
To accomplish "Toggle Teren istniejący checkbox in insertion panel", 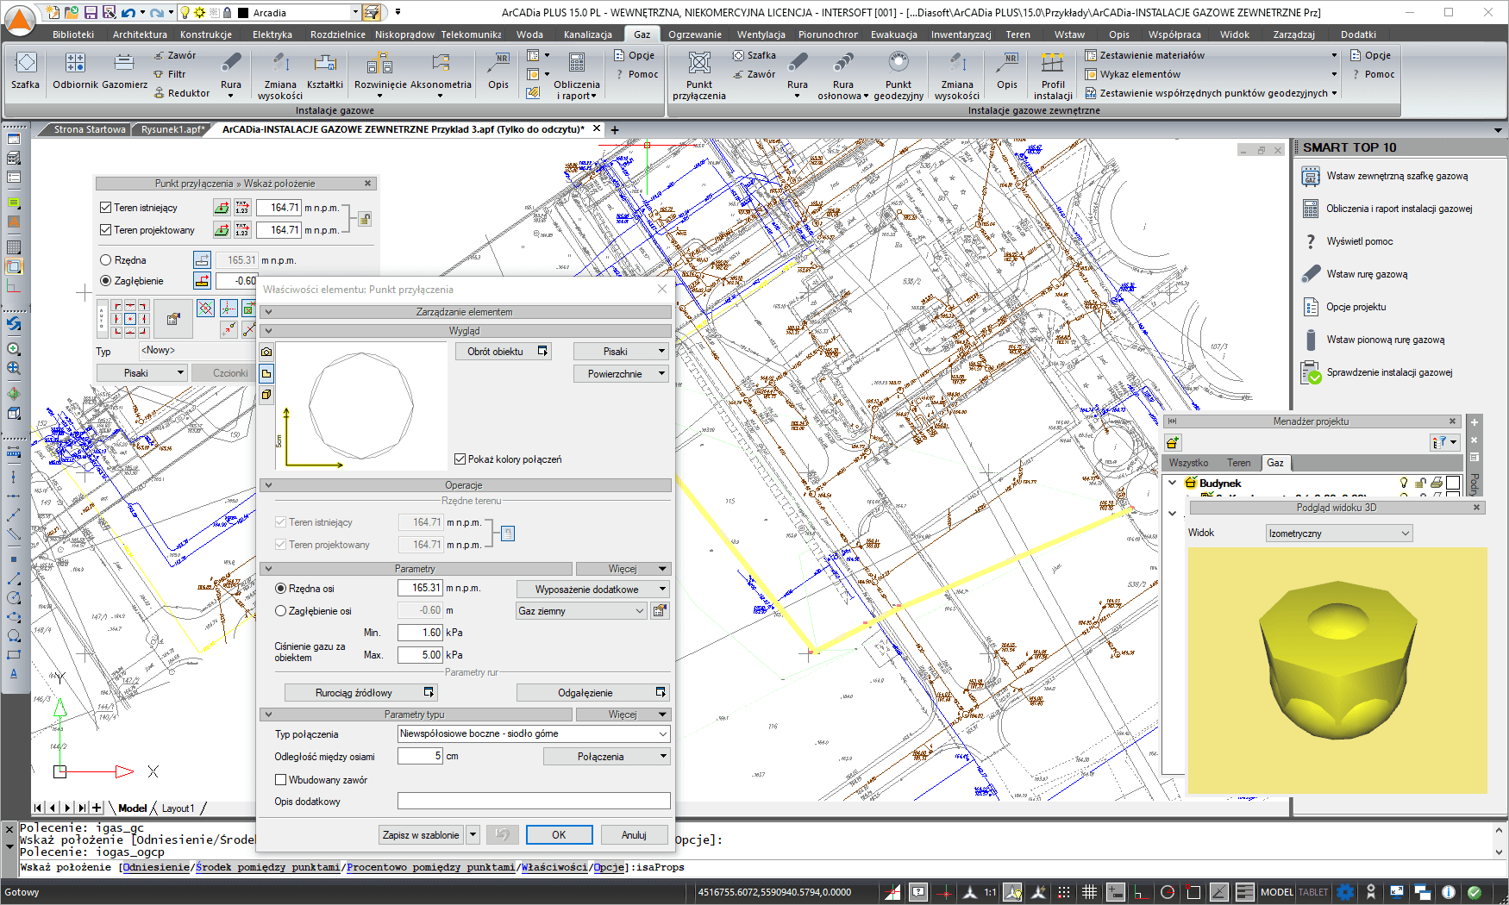I will tap(105, 208).
